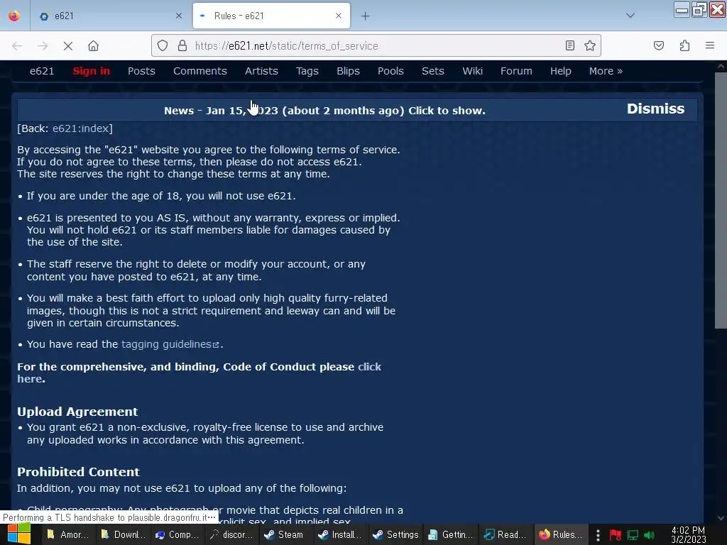The width and height of the screenshot is (727, 545).
Task: Open the volume speaker tray icon
Action: point(649,535)
